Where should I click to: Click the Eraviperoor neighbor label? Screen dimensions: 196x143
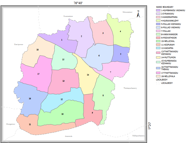(x=19, y=44)
